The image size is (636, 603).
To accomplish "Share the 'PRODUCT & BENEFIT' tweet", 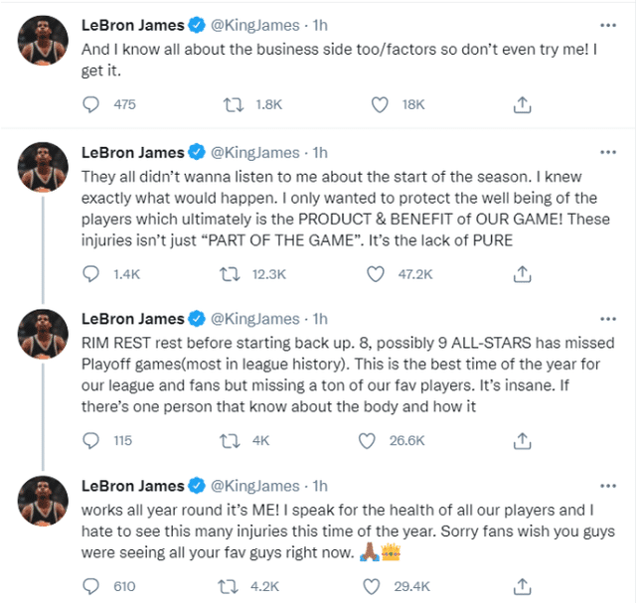I will click(522, 274).
